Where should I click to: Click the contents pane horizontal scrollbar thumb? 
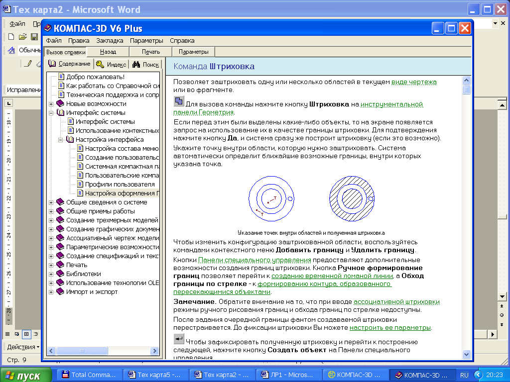(x=82, y=351)
